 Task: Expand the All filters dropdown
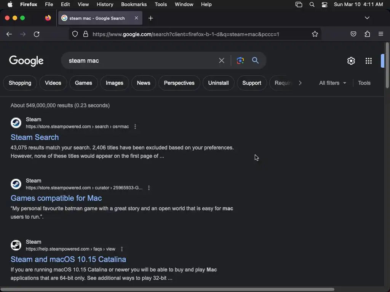click(332, 83)
